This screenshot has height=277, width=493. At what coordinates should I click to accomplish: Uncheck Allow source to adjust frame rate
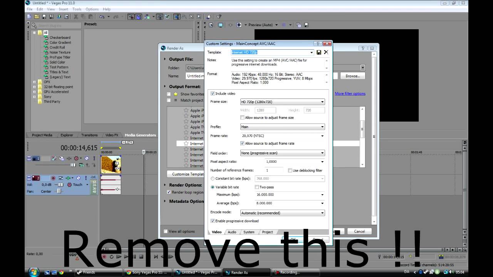point(242,144)
